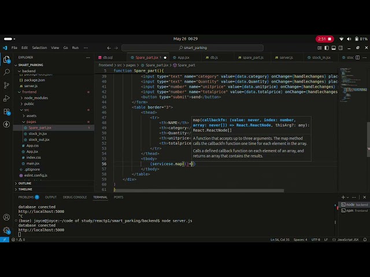Open editor more actions ellipsis
This screenshot has width=370, height=277.
coord(365,58)
